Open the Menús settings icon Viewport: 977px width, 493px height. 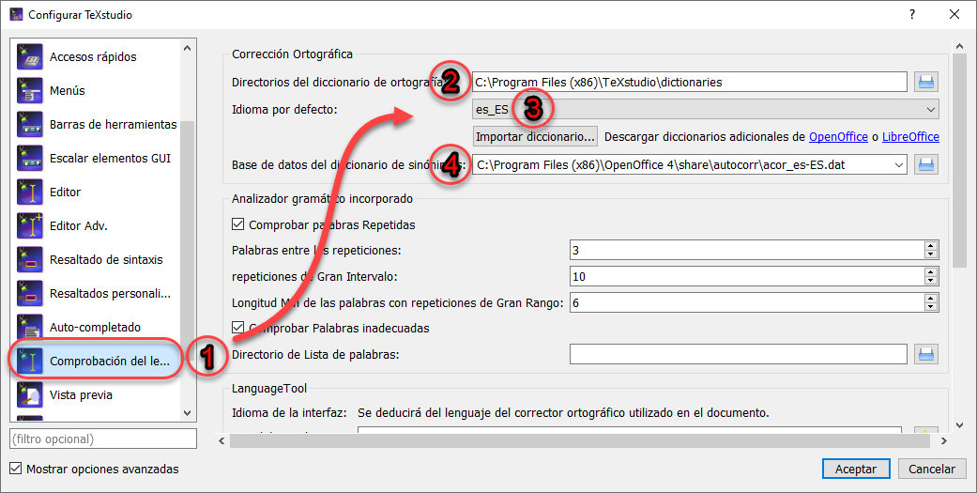31,91
